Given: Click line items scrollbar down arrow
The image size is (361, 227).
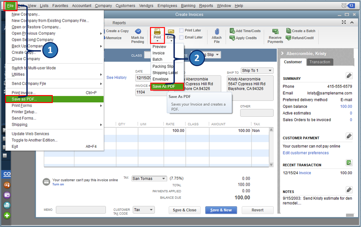Looking at the screenshot, I should tap(271, 164).
